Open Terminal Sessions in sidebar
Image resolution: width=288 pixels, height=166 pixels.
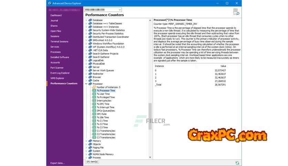[59, 41]
